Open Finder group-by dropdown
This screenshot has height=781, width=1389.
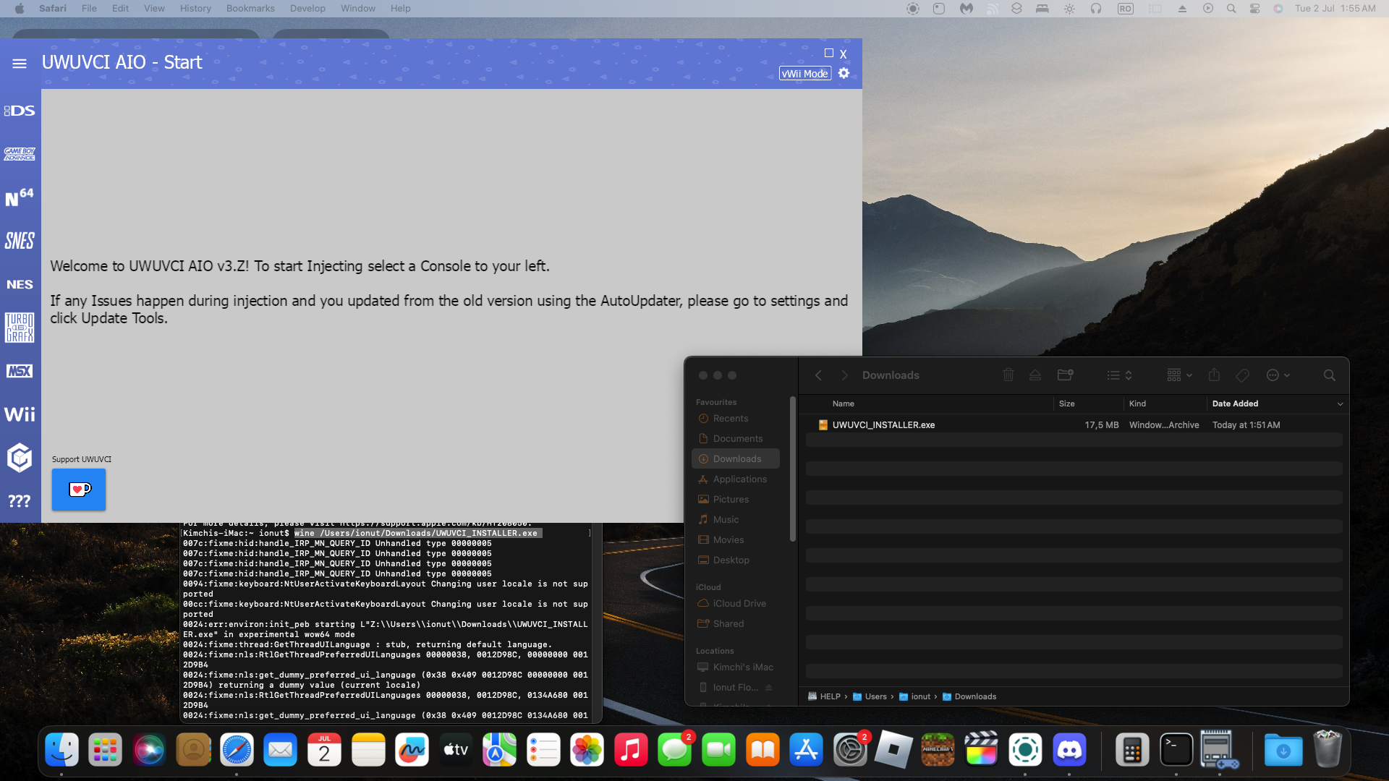(x=1179, y=375)
